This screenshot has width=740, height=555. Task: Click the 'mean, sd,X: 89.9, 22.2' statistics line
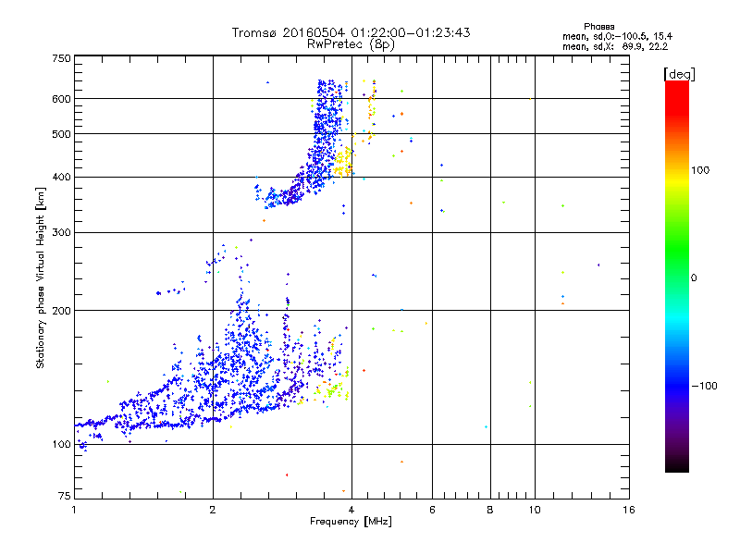(x=615, y=47)
